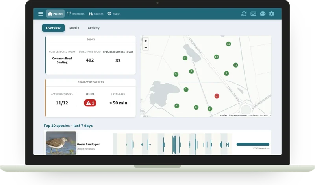The width and height of the screenshot is (315, 185).
Task: Click the '< 50 min' last heard value
Action: pyautogui.click(x=118, y=103)
